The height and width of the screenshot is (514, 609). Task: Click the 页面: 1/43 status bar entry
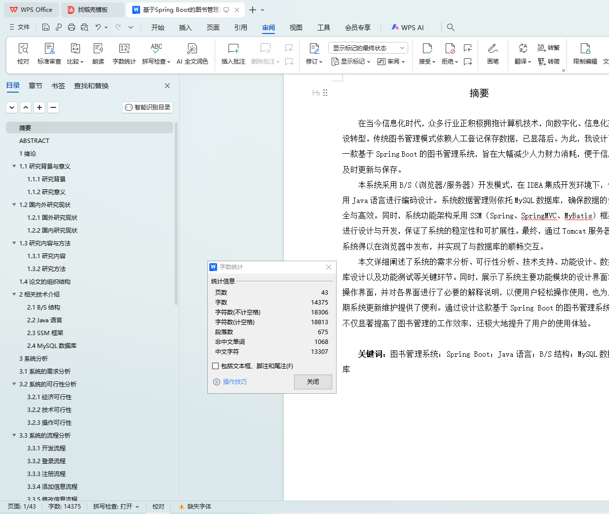pyautogui.click(x=22, y=507)
